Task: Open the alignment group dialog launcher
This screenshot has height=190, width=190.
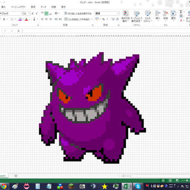Action: click(93, 25)
